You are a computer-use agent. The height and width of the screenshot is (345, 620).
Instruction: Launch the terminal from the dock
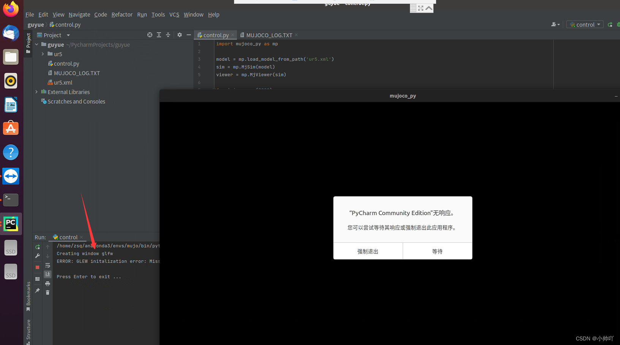(x=11, y=199)
